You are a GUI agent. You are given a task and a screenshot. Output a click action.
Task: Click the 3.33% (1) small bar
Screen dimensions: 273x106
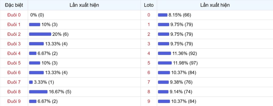[x=31, y=82]
